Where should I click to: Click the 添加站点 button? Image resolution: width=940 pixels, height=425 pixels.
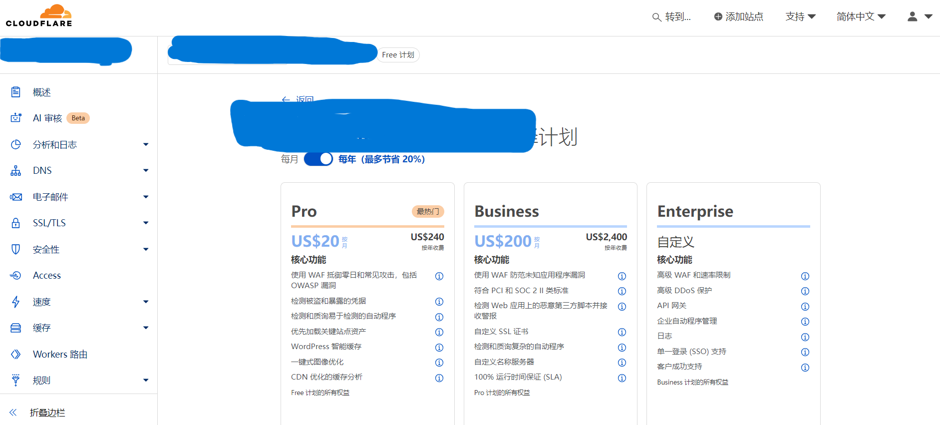pos(738,16)
